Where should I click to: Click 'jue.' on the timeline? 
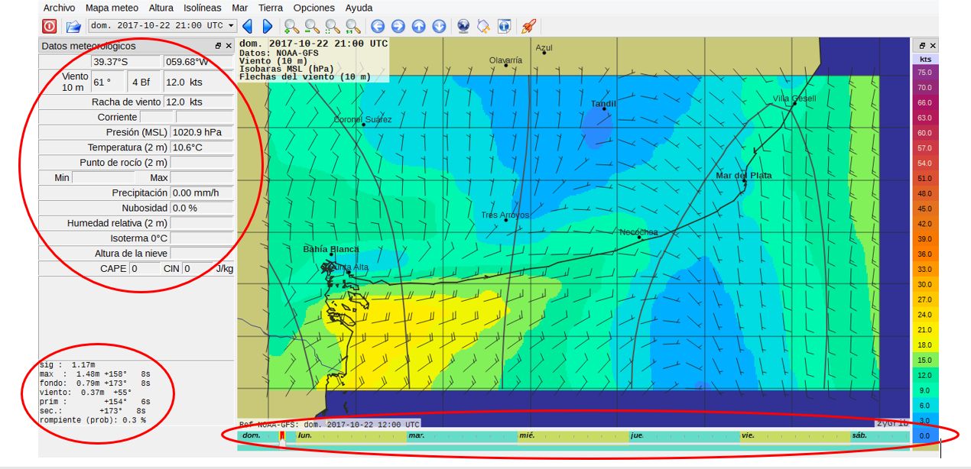(x=637, y=435)
